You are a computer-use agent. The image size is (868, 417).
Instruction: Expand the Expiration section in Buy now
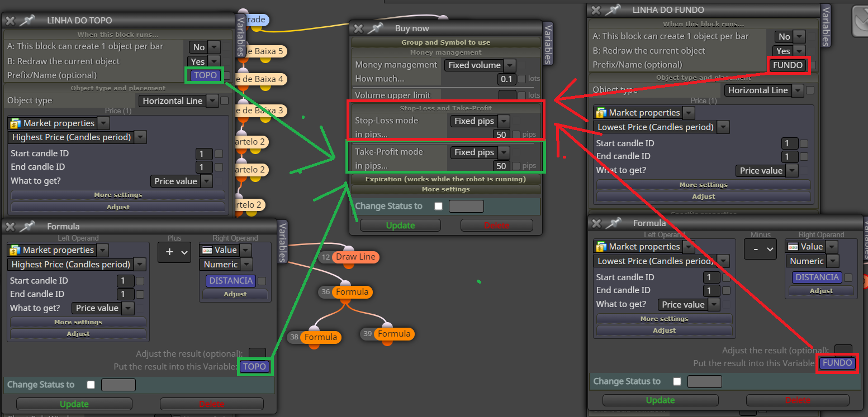446,179
